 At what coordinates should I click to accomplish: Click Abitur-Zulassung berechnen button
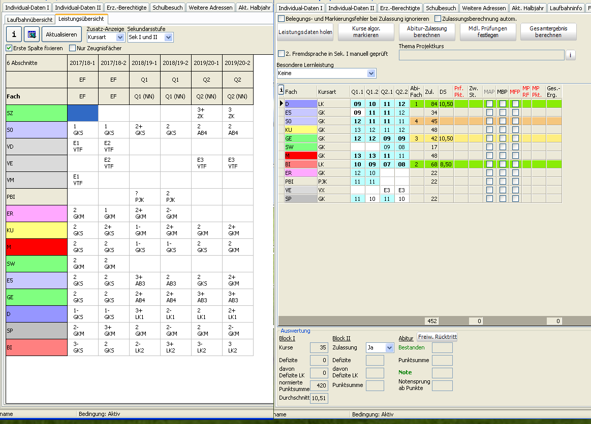(427, 32)
